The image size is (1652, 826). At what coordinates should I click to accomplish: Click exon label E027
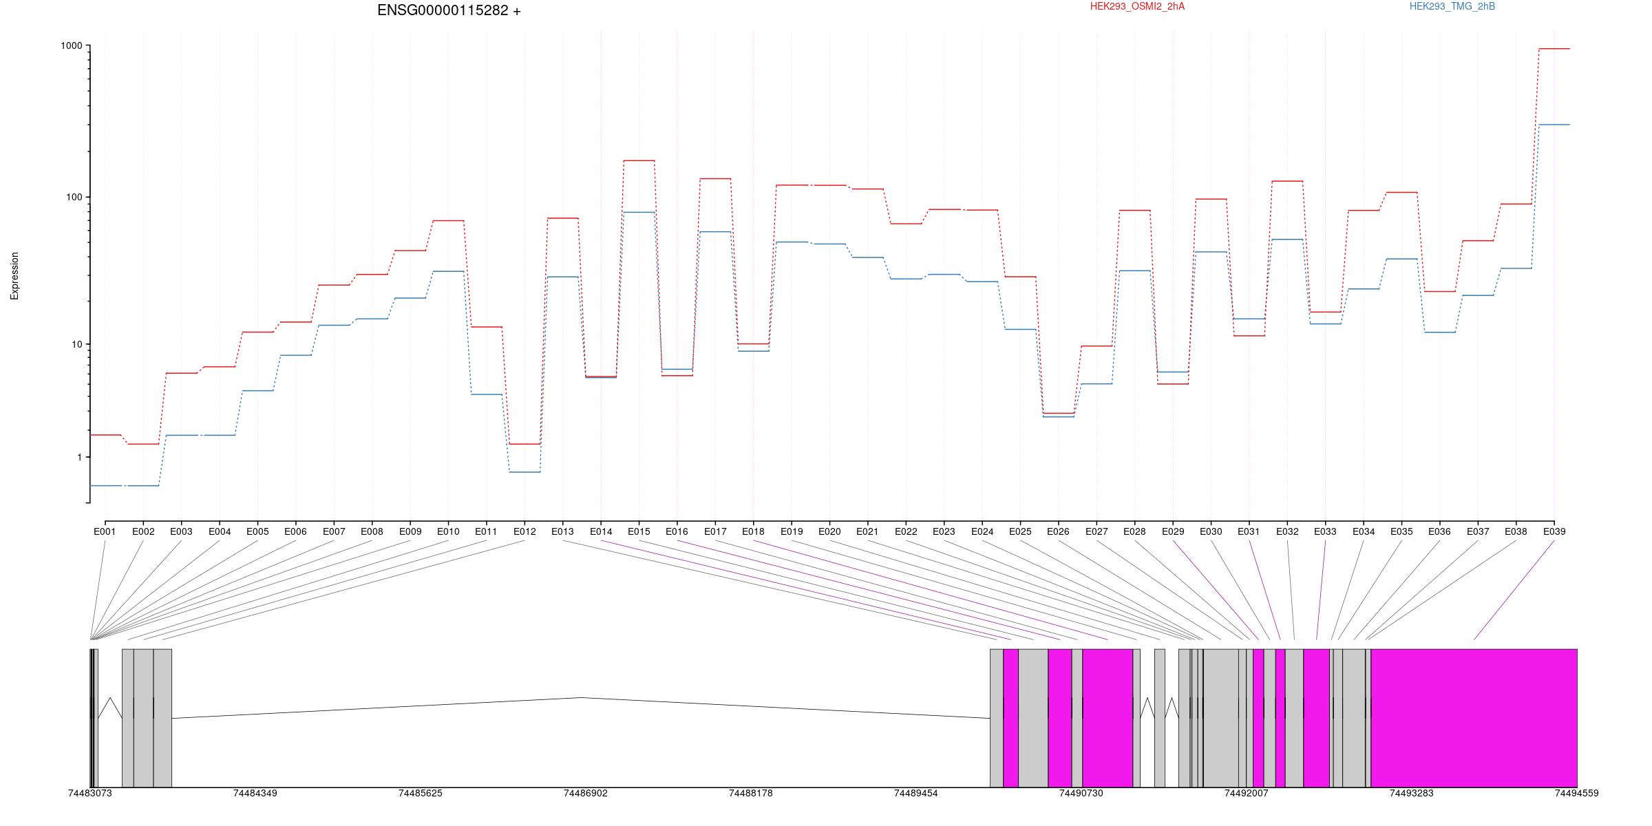pyautogui.click(x=1097, y=531)
